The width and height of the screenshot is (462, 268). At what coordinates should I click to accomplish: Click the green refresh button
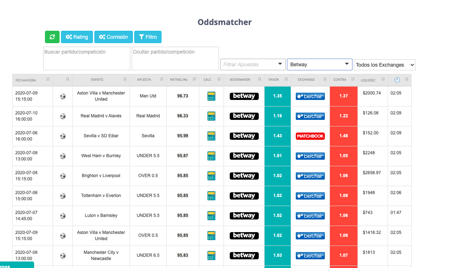click(52, 37)
